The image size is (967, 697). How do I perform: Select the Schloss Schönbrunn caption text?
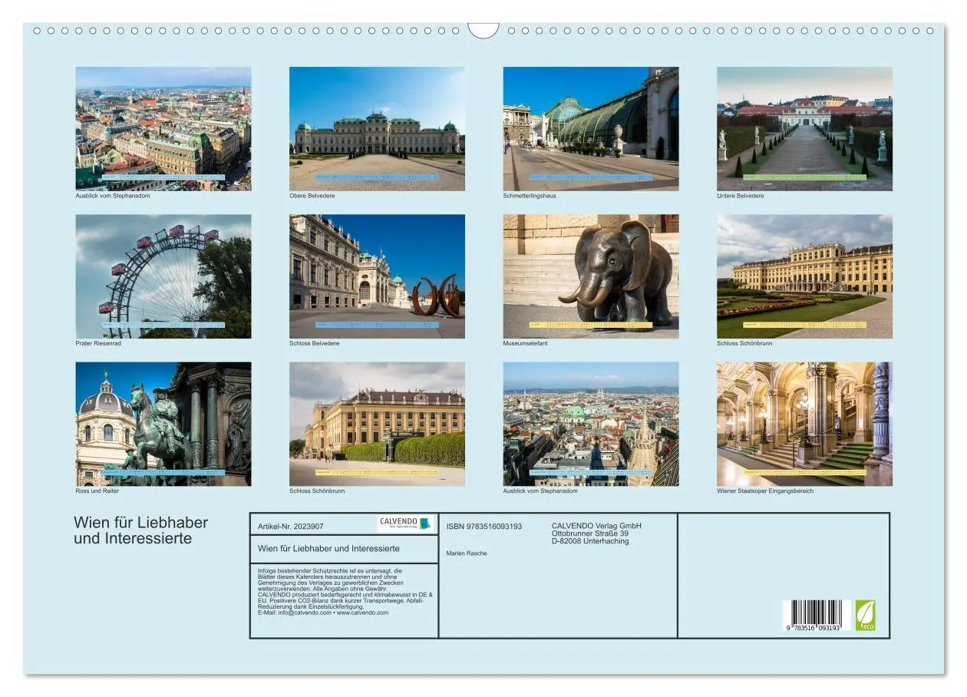click(x=744, y=344)
